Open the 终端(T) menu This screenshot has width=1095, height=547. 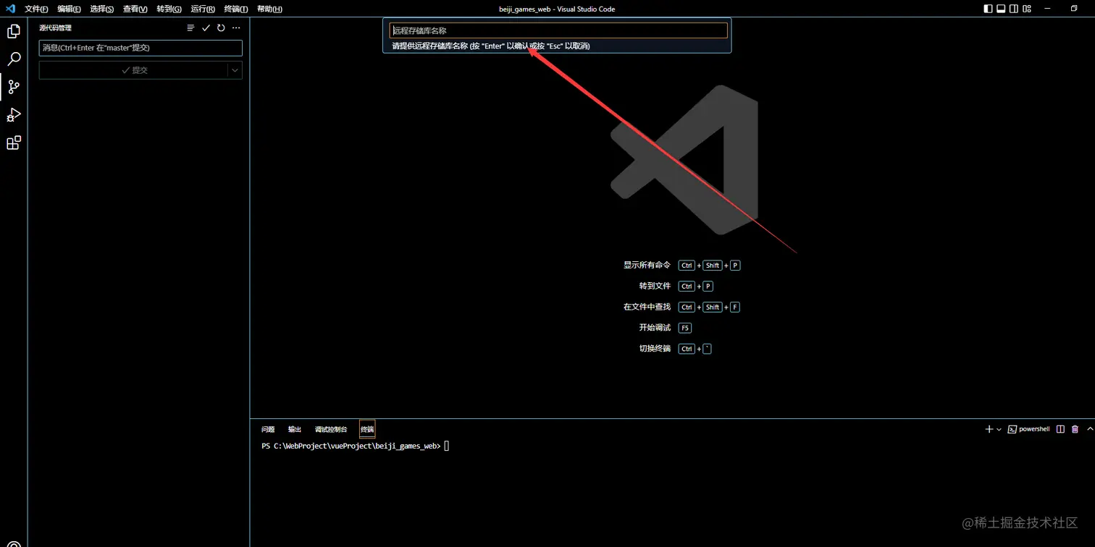236,9
